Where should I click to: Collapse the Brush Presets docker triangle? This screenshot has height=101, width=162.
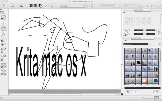[x=124, y=41]
